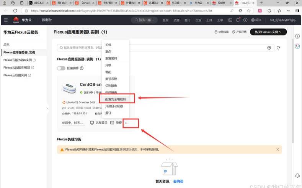
Task: Go to 总览 in the sidebar
Action: (7, 45)
